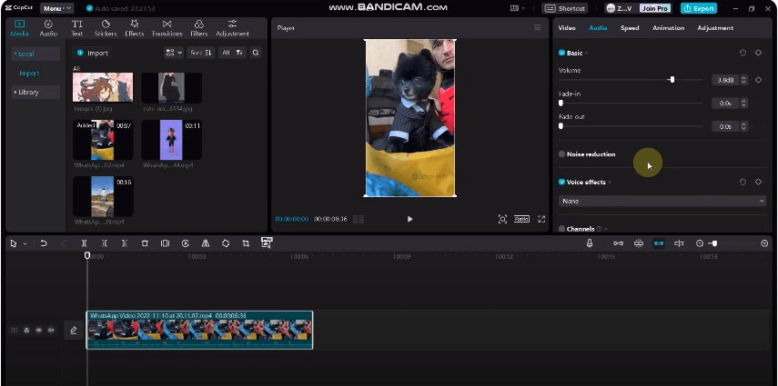The image size is (778, 386).
Task: Open the Stickers tab
Action: 106,28
